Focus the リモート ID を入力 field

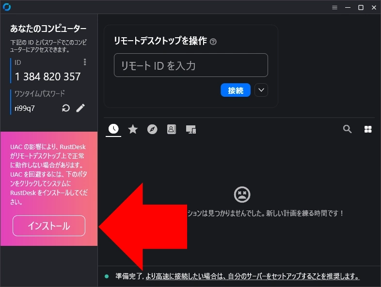(190, 65)
